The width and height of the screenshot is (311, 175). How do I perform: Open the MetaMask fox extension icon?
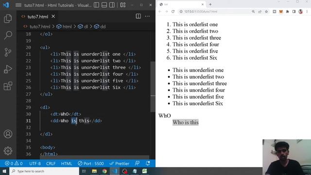[281, 12]
